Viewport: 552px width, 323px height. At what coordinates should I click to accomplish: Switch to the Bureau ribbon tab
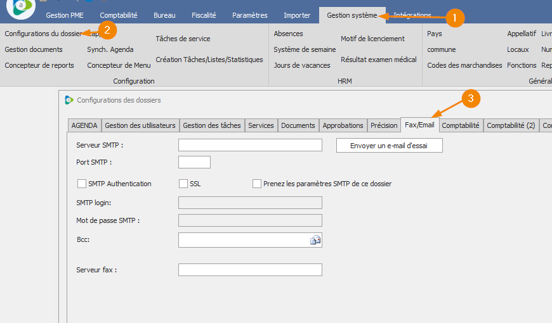pyautogui.click(x=164, y=15)
